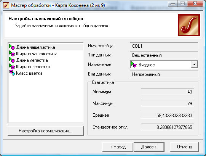Click the 'Минимум' label
Image resolution: width=206 pixels, height=156 pixels.
coord(102,92)
